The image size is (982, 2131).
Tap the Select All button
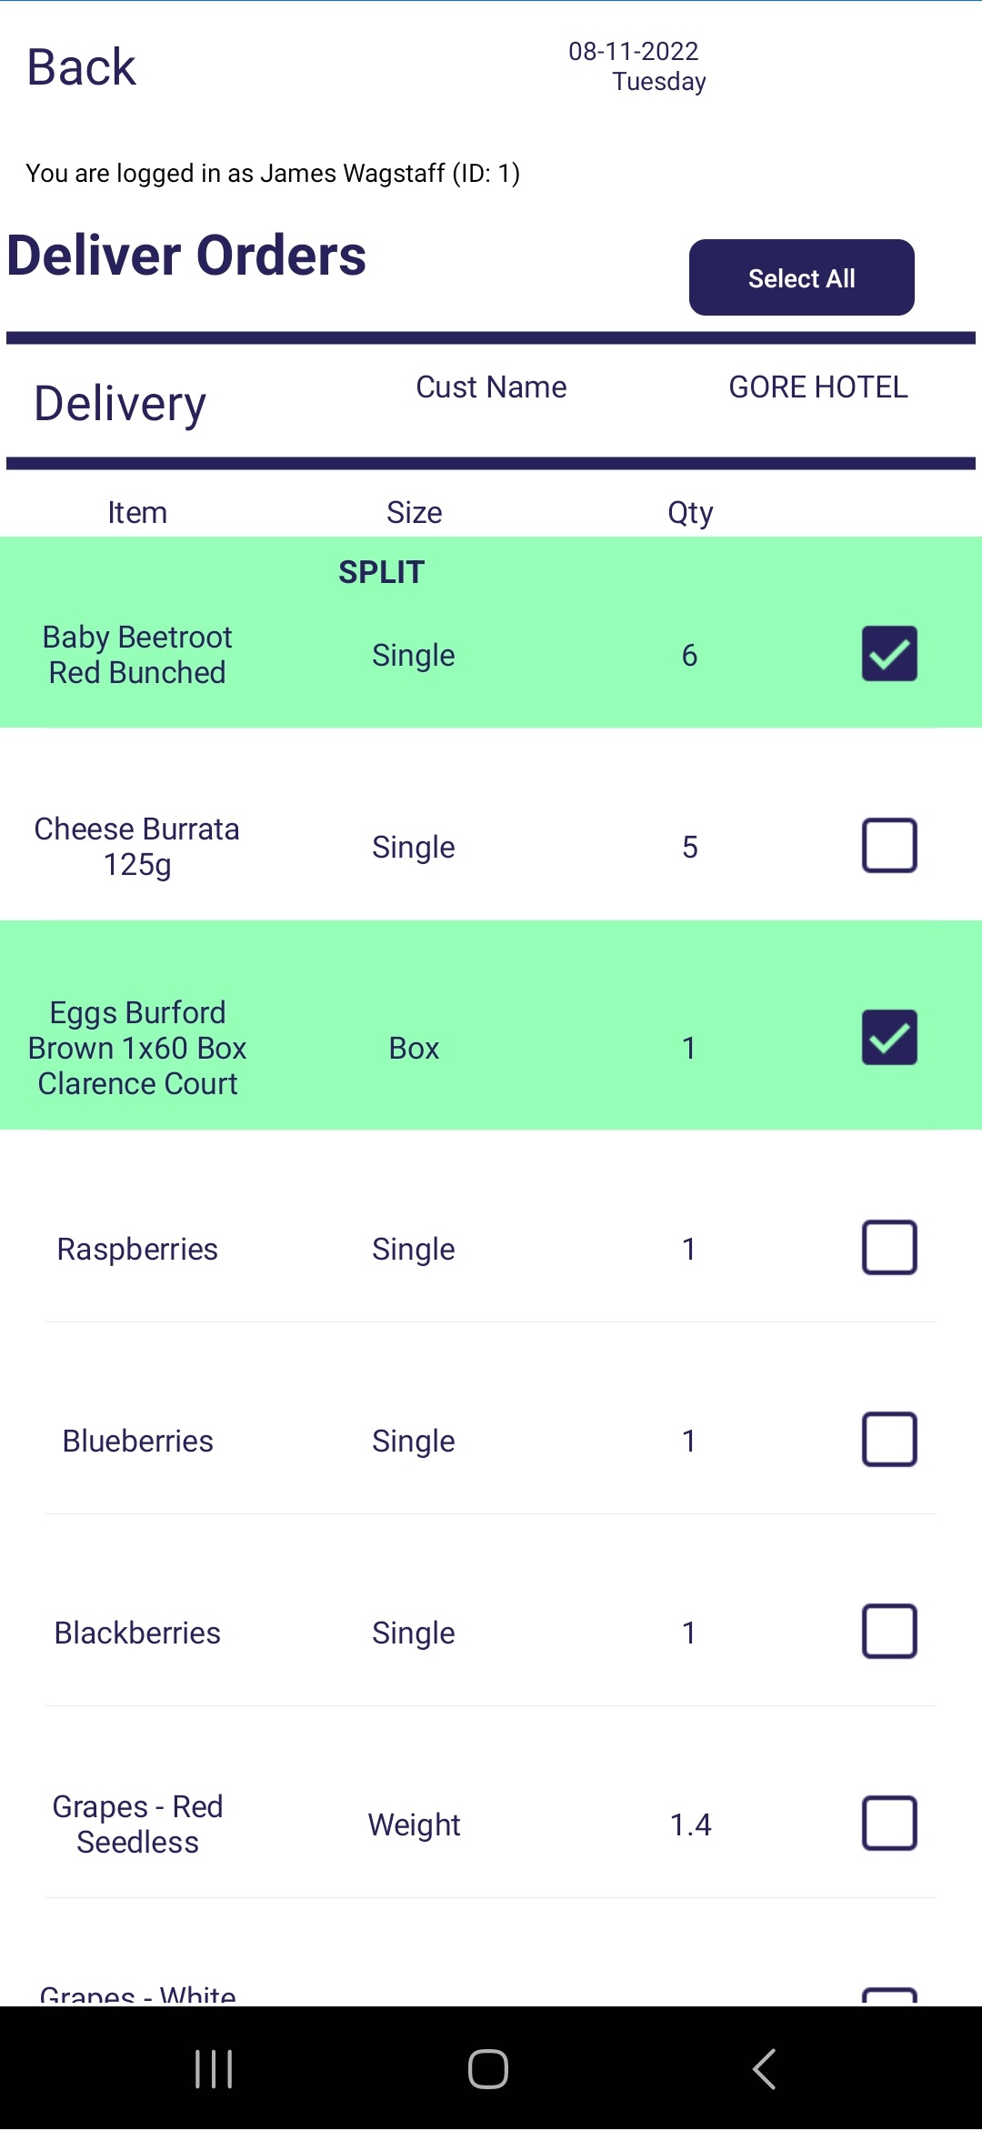[x=801, y=277]
